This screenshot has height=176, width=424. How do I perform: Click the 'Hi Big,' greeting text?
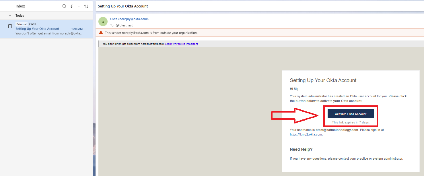pyautogui.click(x=294, y=89)
